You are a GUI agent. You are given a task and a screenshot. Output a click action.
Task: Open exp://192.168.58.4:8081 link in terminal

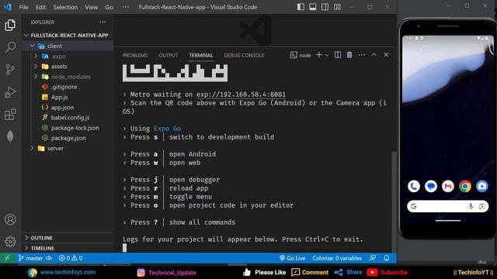(241, 95)
